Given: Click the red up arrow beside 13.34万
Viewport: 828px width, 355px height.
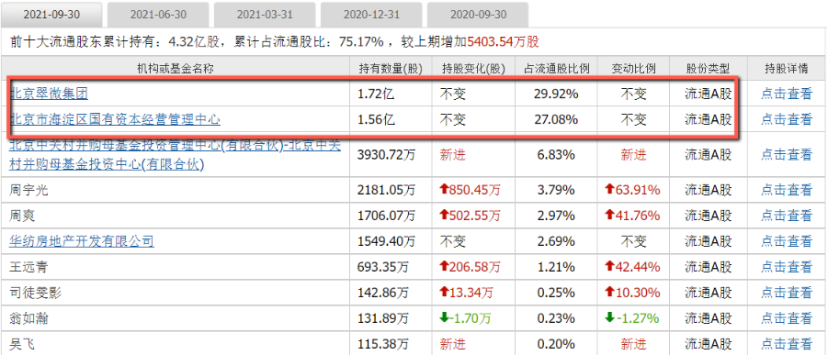Looking at the screenshot, I should click(x=444, y=293).
